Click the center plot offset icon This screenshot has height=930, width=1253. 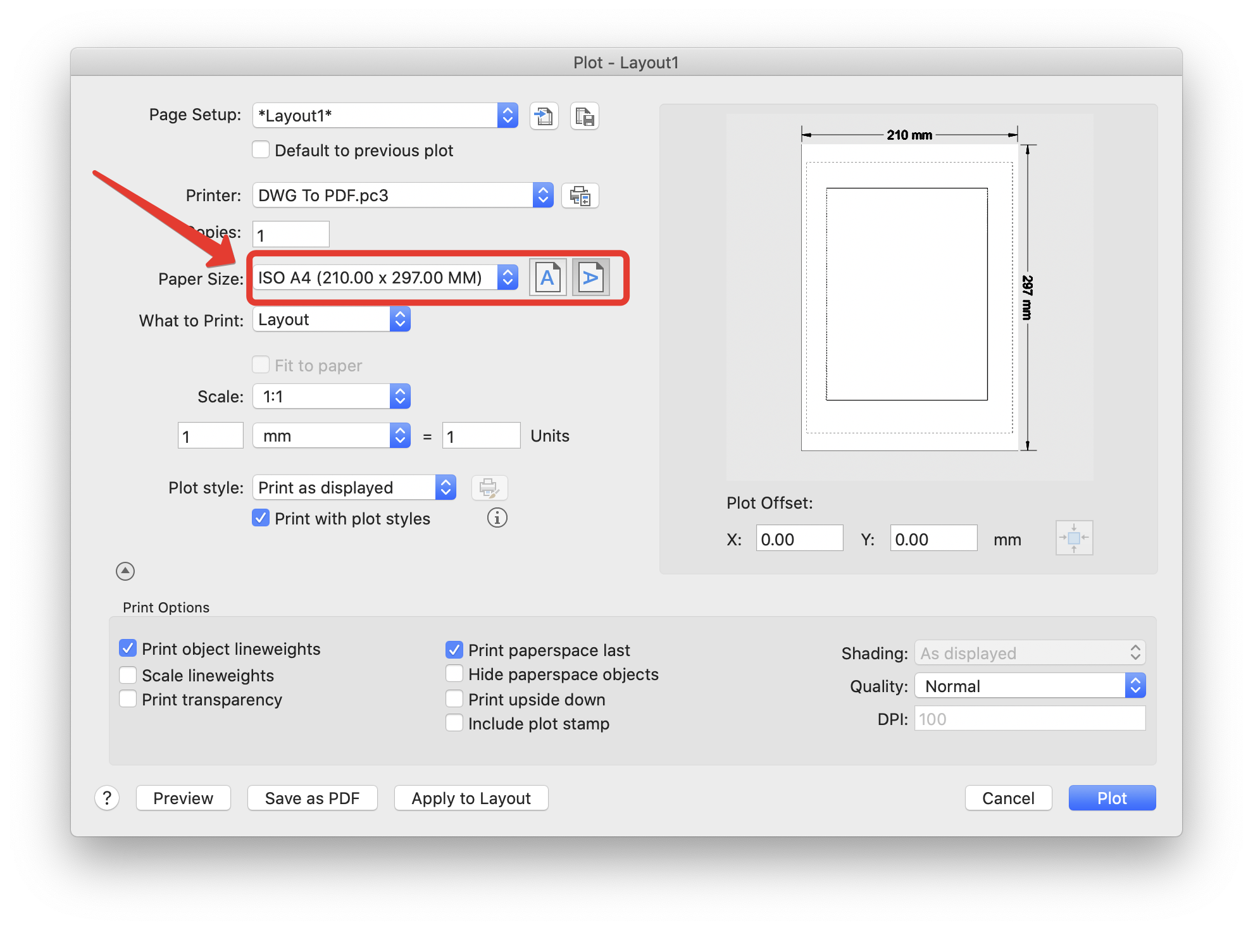click(1074, 538)
